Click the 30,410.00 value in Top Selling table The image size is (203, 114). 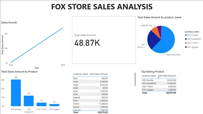(171, 80)
